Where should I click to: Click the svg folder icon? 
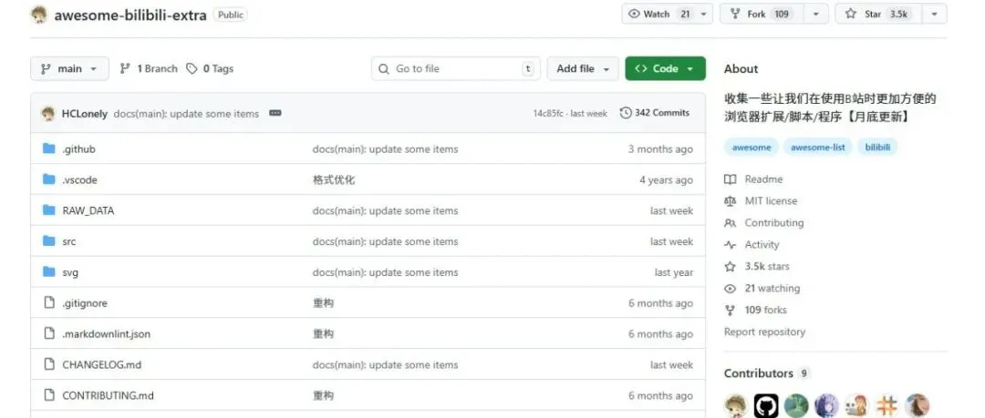[x=49, y=271]
